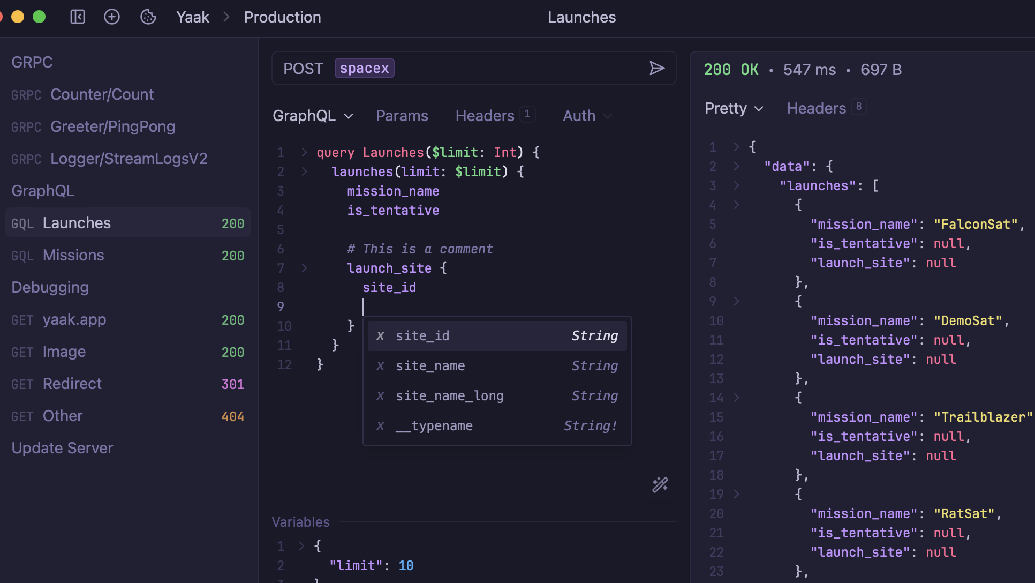
Task: Select the Redirect GET request
Action: point(72,384)
